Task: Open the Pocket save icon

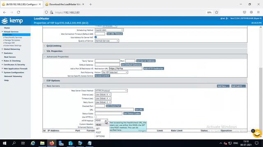Action: point(245,12)
